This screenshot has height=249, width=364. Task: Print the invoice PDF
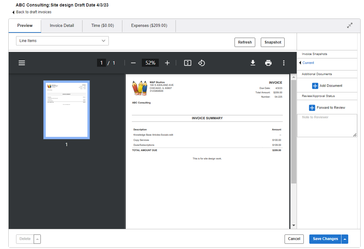pos(268,63)
